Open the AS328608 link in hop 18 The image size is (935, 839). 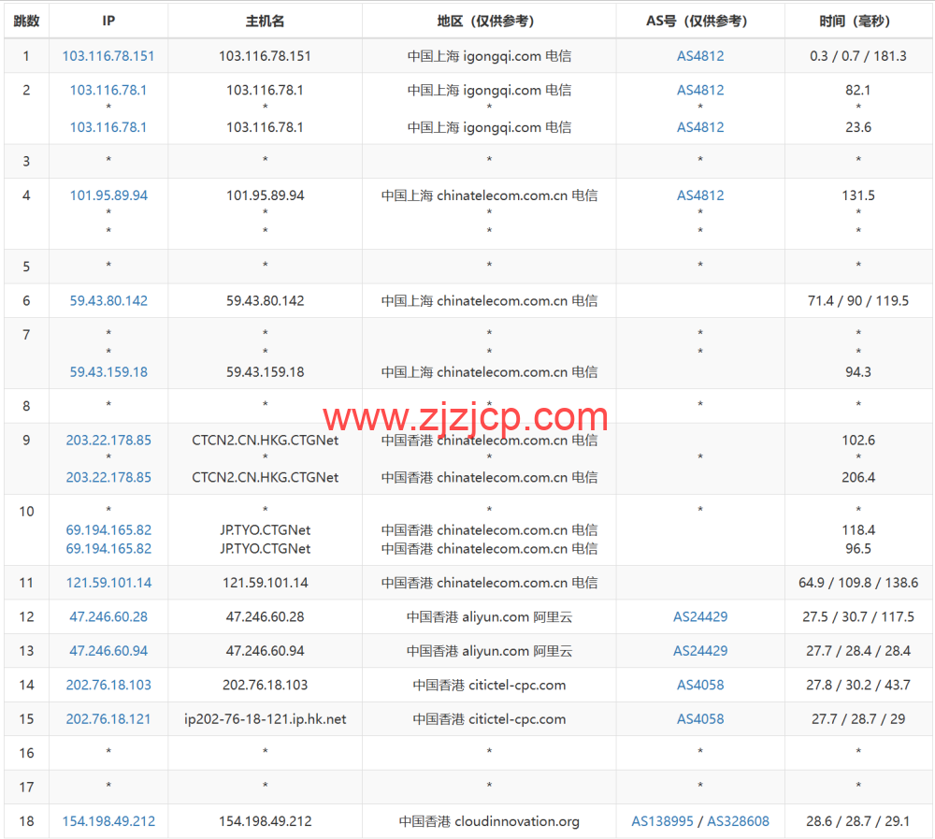(738, 821)
